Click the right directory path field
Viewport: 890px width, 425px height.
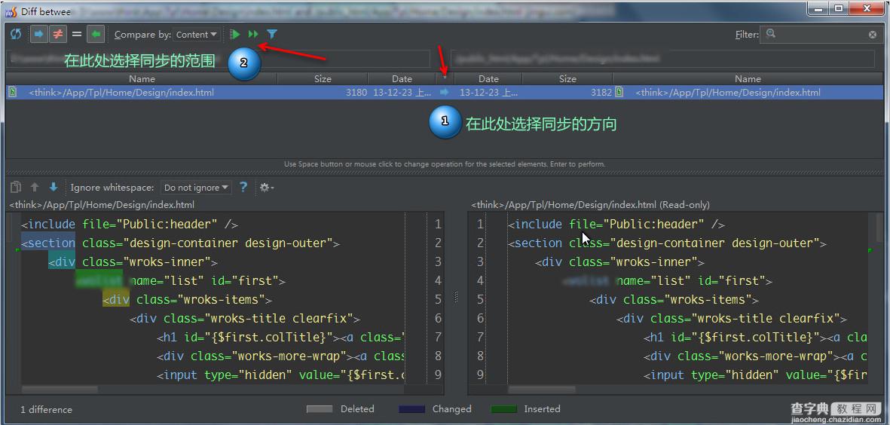pyautogui.click(x=662, y=59)
